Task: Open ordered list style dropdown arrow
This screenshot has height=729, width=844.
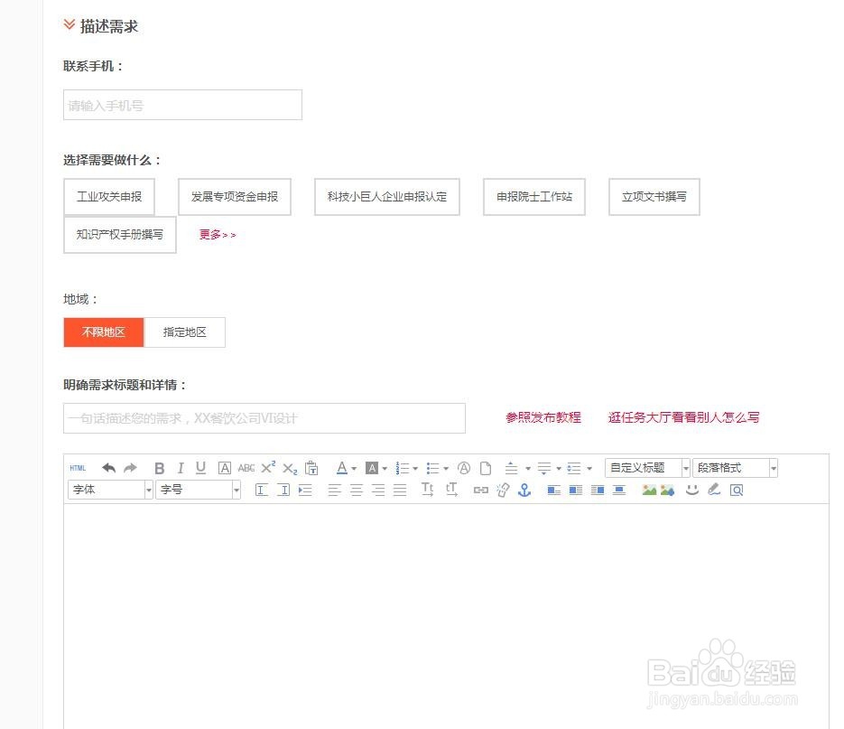Action: [x=415, y=469]
